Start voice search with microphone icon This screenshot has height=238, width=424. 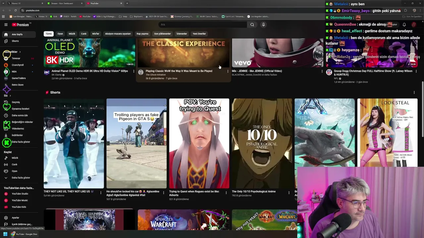click(263, 24)
